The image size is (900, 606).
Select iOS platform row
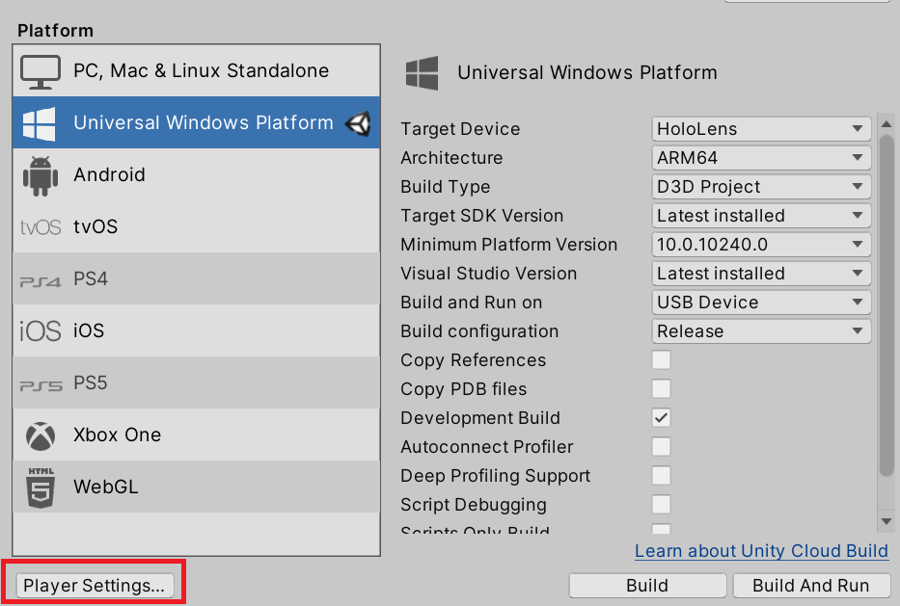pyautogui.click(x=196, y=330)
